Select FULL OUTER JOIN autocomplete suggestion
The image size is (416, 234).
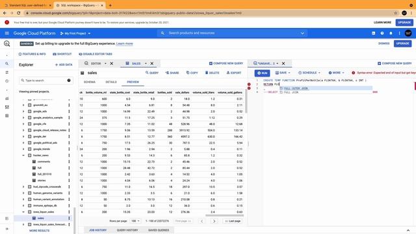(326, 88)
